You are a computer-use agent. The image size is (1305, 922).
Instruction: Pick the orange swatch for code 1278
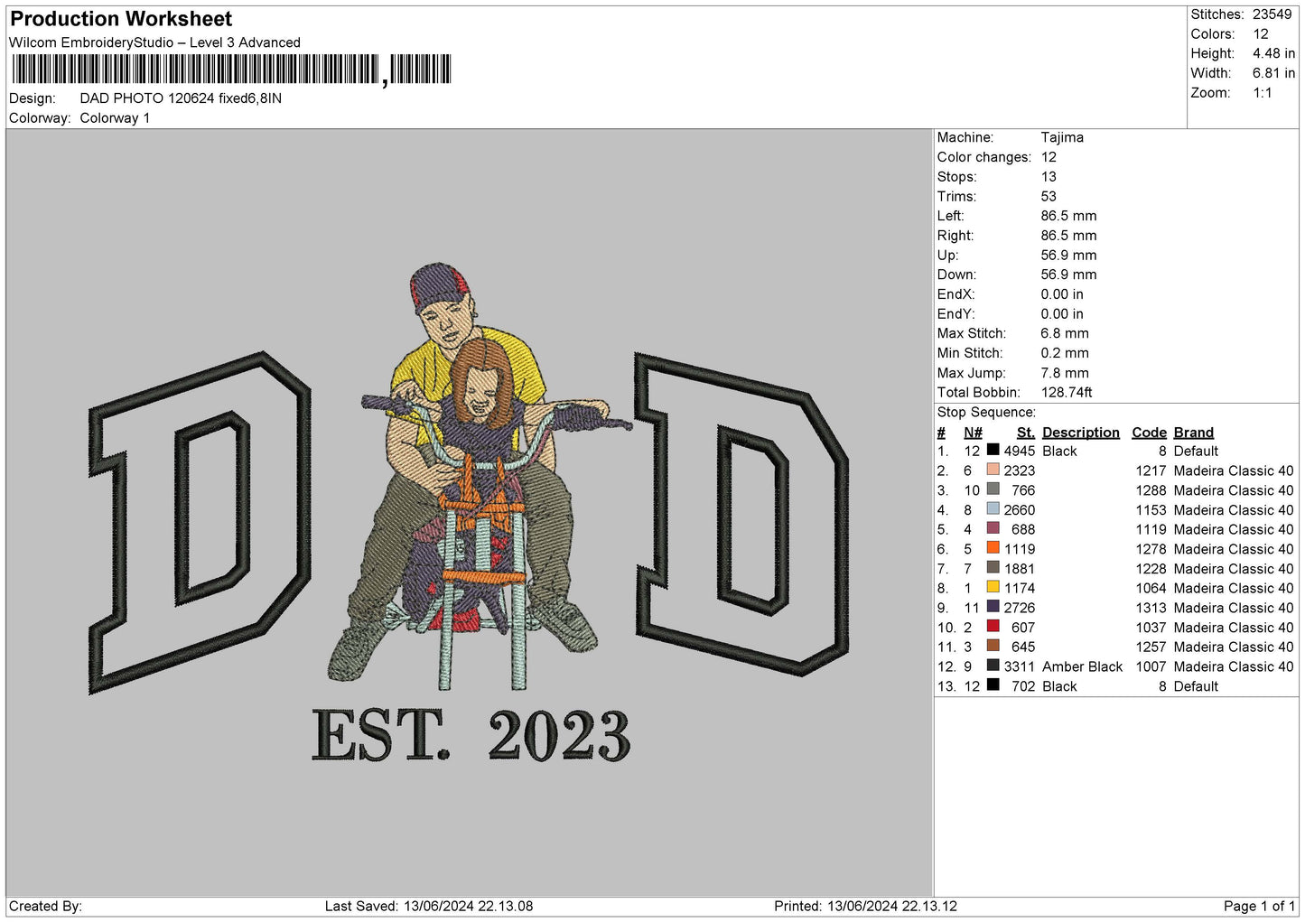[993, 548]
